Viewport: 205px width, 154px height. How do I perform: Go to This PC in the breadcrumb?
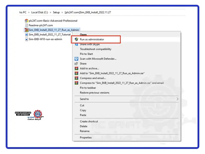pyautogui.click(x=23, y=13)
